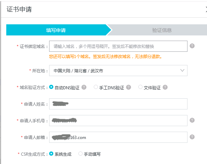
Task: Click the orange notice 您还可以填写1个域名
Action: pos(105,57)
